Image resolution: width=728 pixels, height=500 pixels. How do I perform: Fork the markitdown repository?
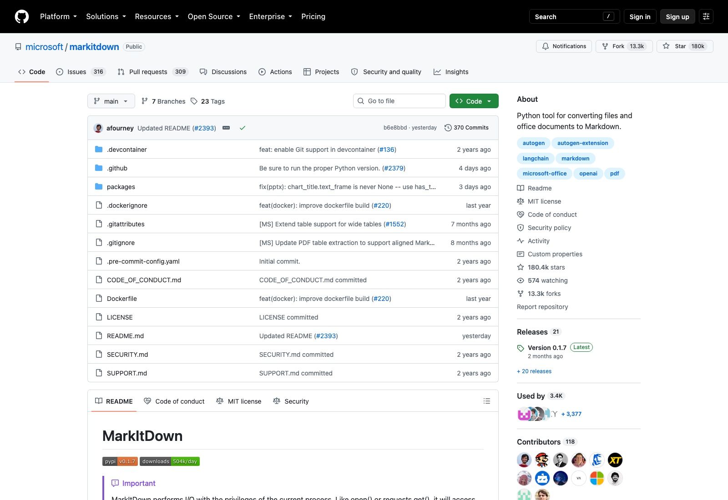click(x=624, y=46)
